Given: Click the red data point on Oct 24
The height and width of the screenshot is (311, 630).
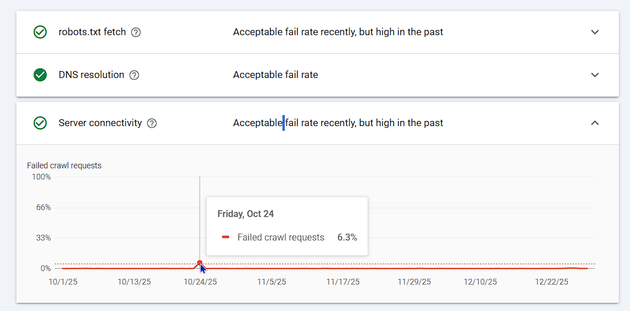Looking at the screenshot, I should [200, 263].
